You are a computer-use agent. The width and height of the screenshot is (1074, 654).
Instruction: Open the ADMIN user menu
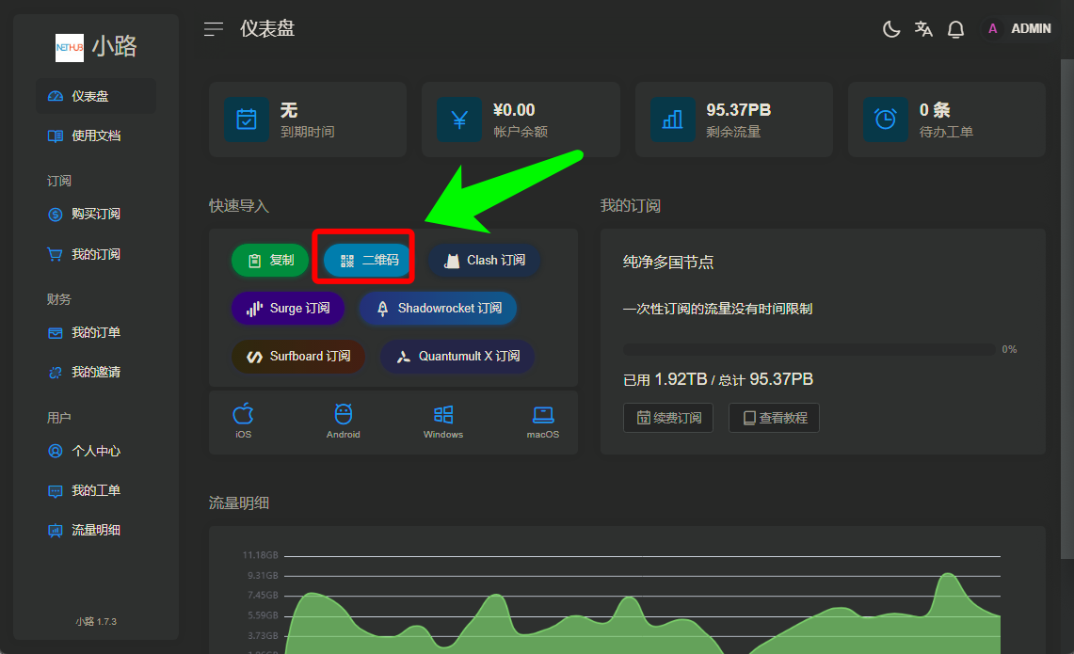[x=1019, y=29]
